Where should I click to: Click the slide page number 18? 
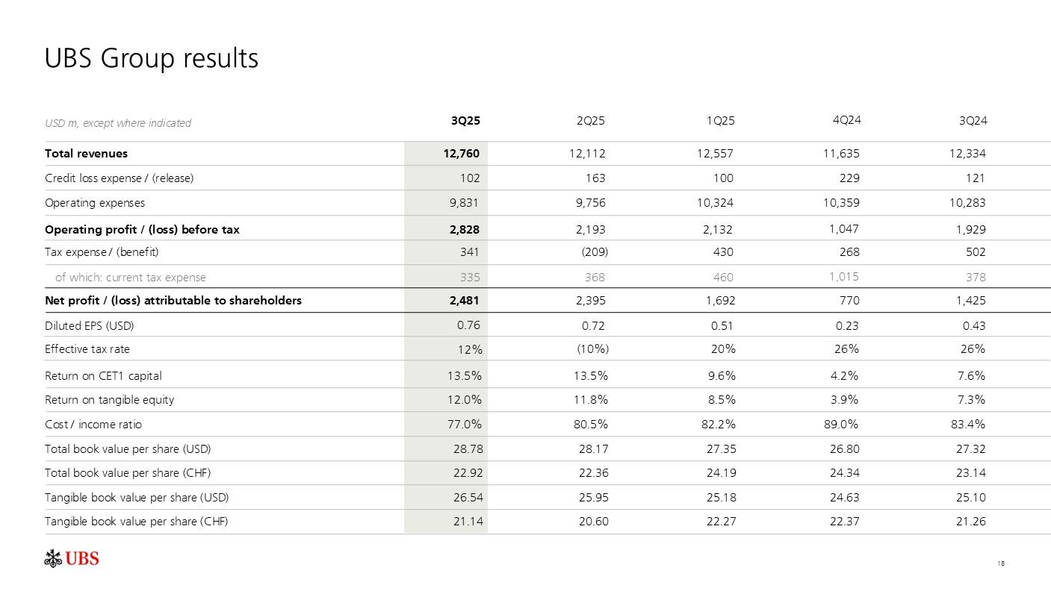coord(1001,563)
